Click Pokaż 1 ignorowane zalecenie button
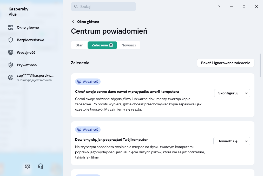The width and height of the screenshot is (263, 176). (x=226, y=63)
